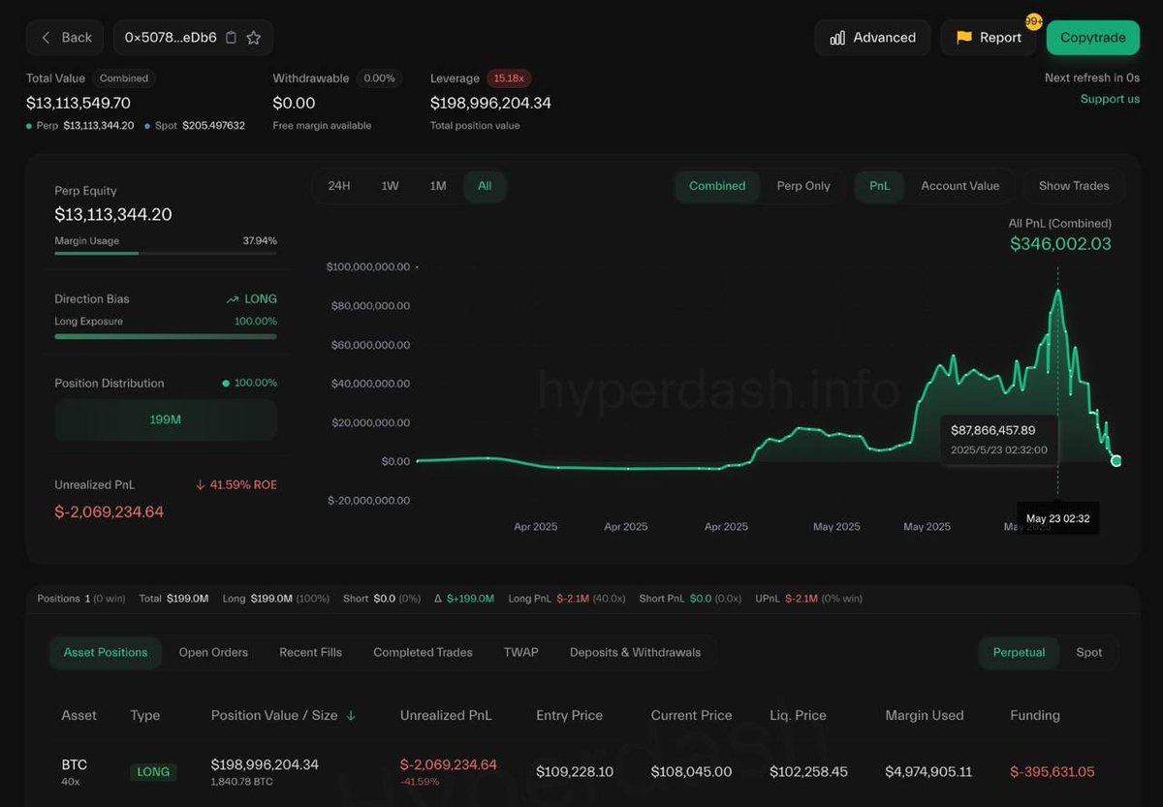Image resolution: width=1163 pixels, height=807 pixels.
Task: Switch to the Deposits & Withdrawals tab
Action: 635,652
